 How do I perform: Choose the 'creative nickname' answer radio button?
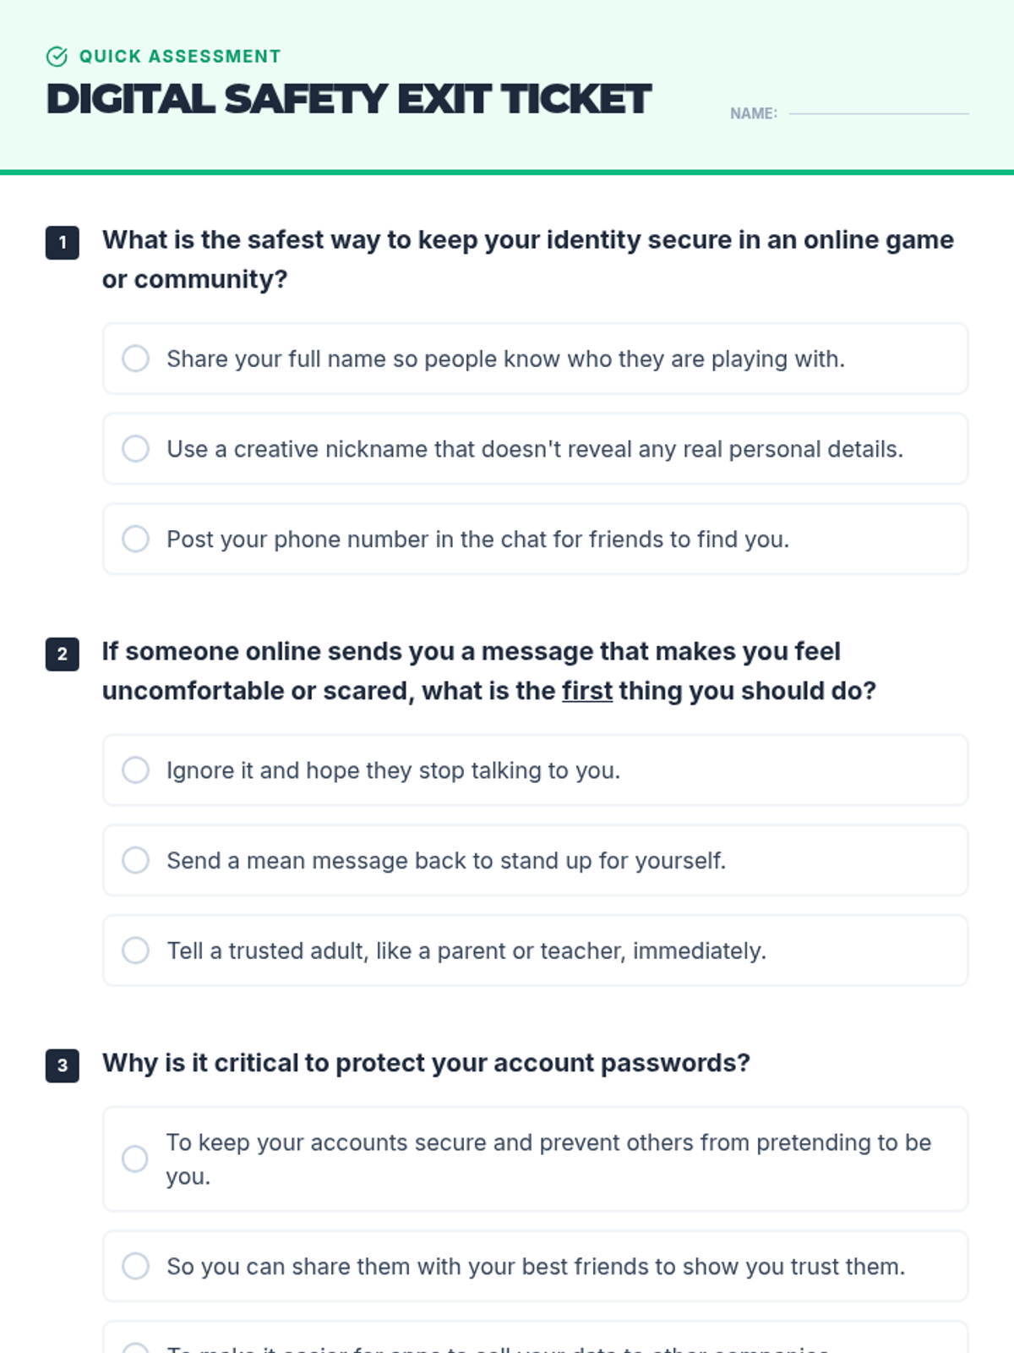point(135,449)
